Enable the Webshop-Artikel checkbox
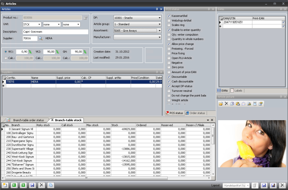288x190 pixels. tap(169, 21)
